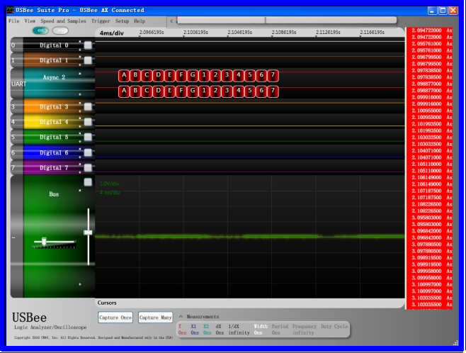466x353 pixels.
Task: Open the Speed and Samples menu
Action: pyautogui.click(x=63, y=21)
